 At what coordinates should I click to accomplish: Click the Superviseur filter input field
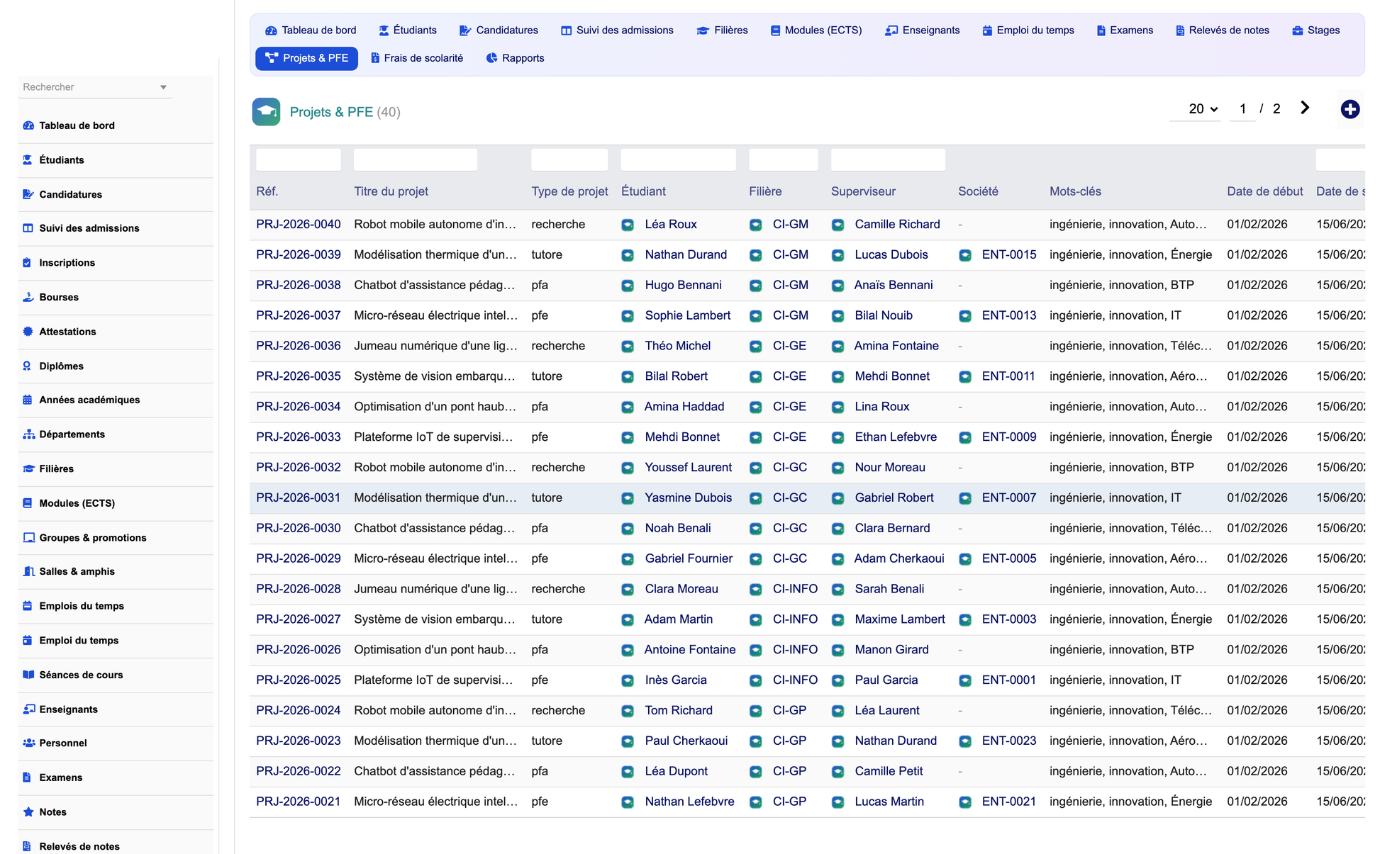[888, 160]
